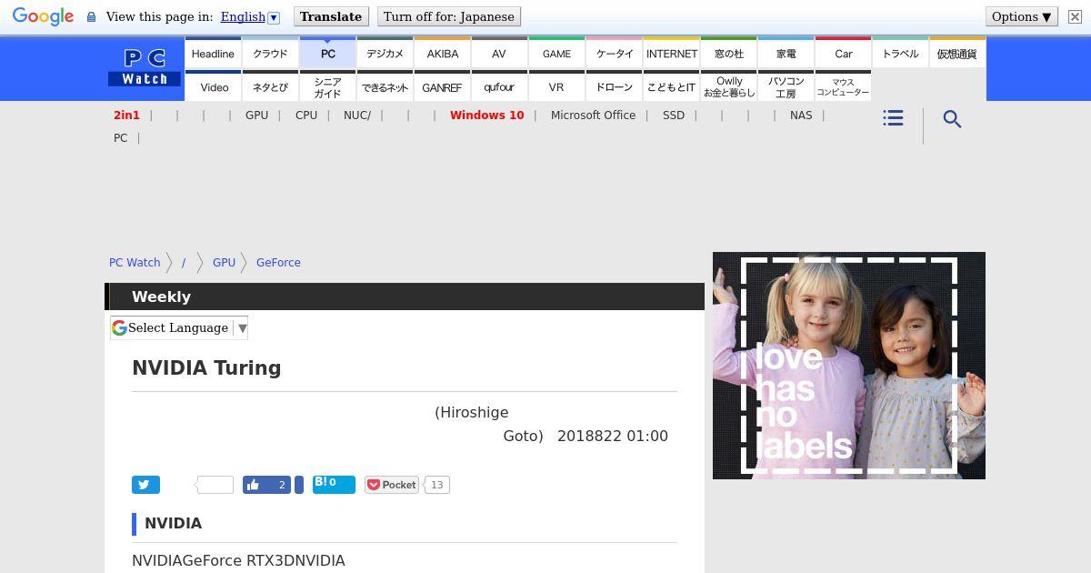Click the love has no labels ad
1091x573 pixels.
click(x=849, y=366)
